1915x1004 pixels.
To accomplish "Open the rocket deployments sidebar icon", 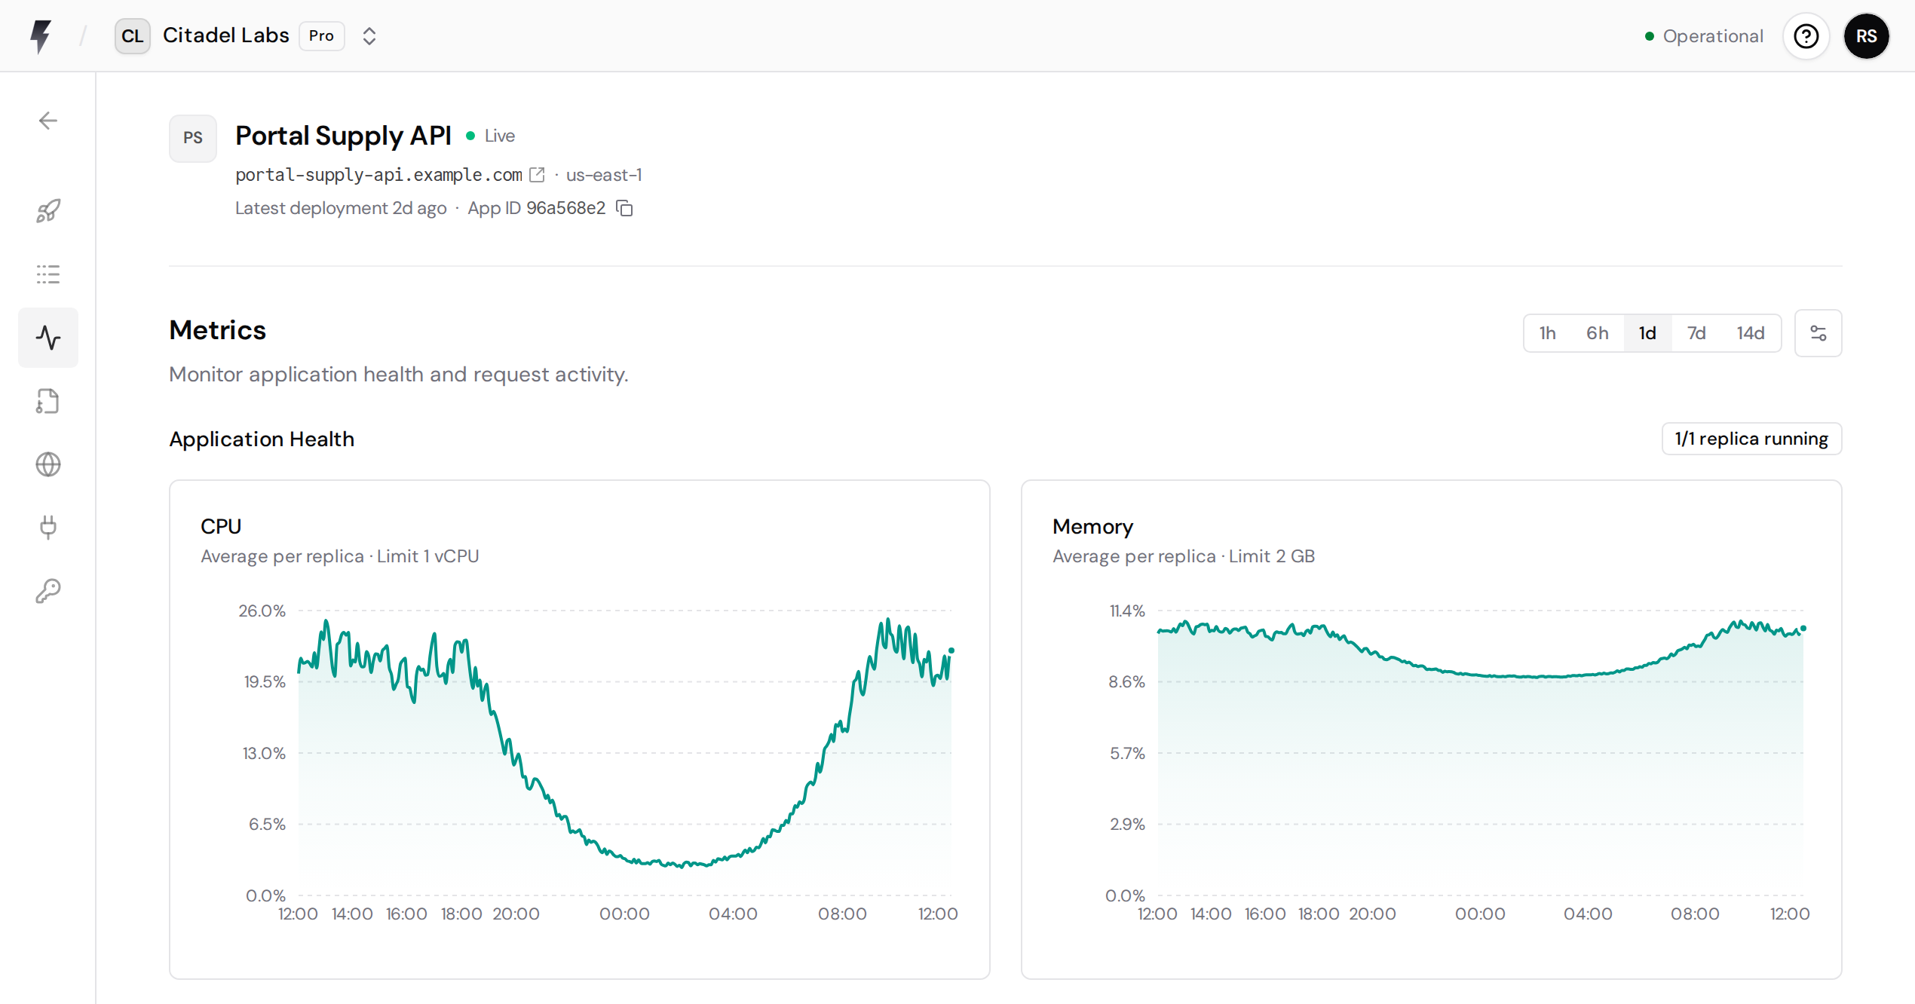I will pyautogui.click(x=48, y=211).
